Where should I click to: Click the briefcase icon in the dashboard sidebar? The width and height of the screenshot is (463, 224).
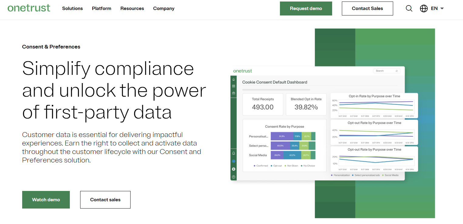click(x=233, y=93)
